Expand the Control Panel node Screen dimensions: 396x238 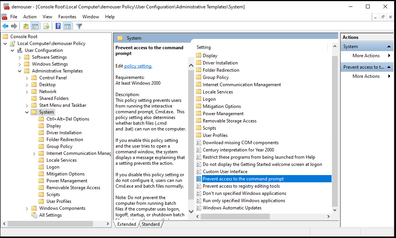tap(27, 78)
